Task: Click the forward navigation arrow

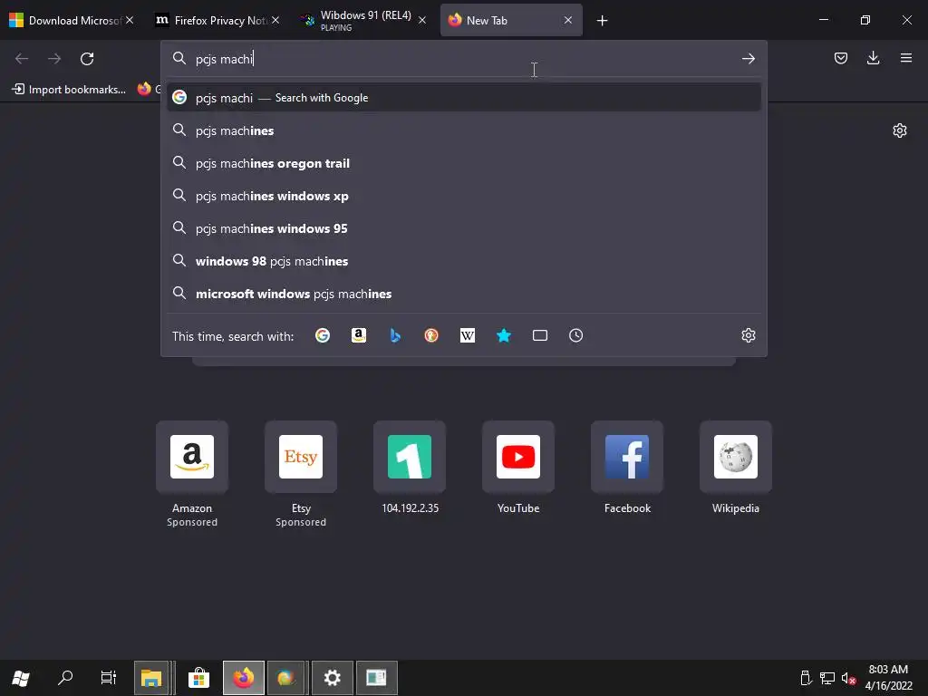Action: click(54, 59)
